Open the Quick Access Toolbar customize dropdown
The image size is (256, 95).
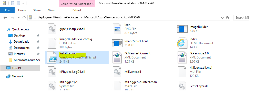[23, 3]
